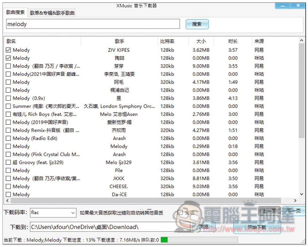
Task: Uncheck the Melody by ZIV KIPES checkbox
Action: coord(8,50)
